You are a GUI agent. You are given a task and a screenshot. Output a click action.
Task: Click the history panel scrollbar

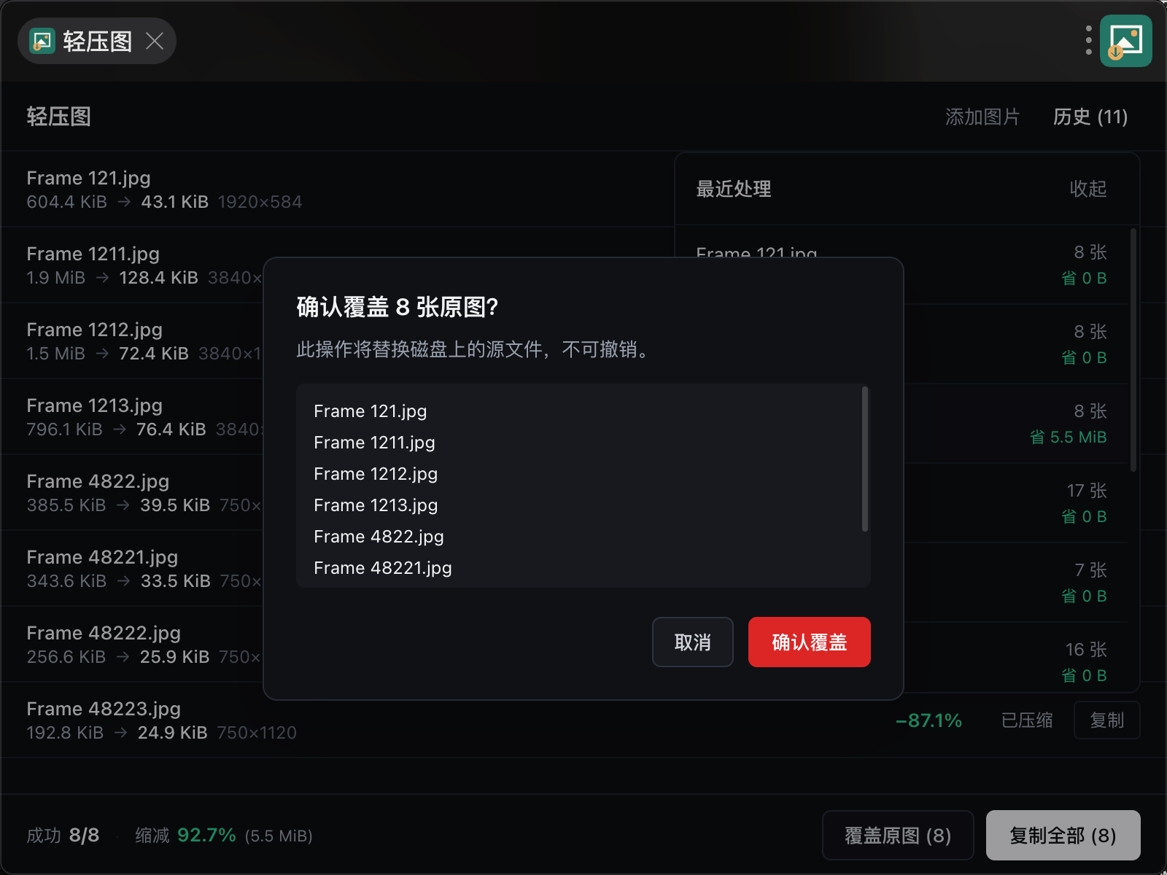[1133, 350]
